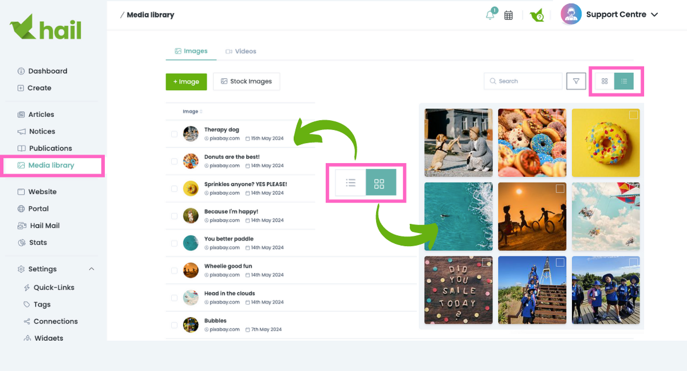Click the green + Image button
This screenshot has height=371, width=687.
point(186,82)
